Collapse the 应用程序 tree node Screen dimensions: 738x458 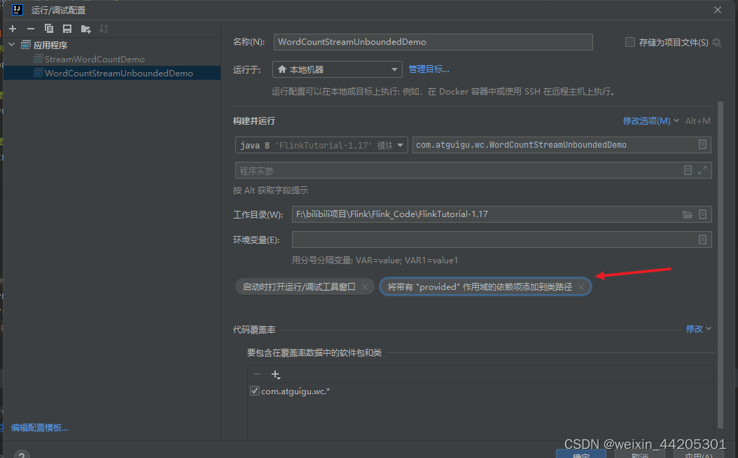coord(11,43)
